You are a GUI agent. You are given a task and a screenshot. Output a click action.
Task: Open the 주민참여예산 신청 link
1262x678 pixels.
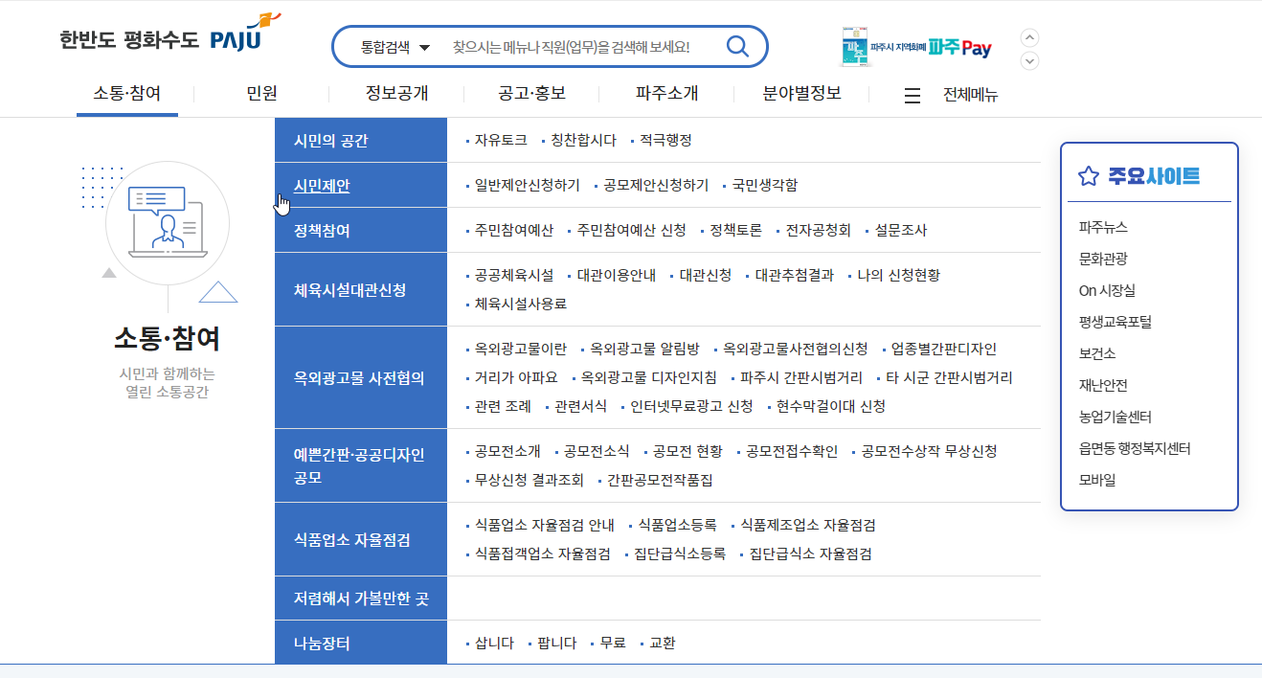click(631, 230)
